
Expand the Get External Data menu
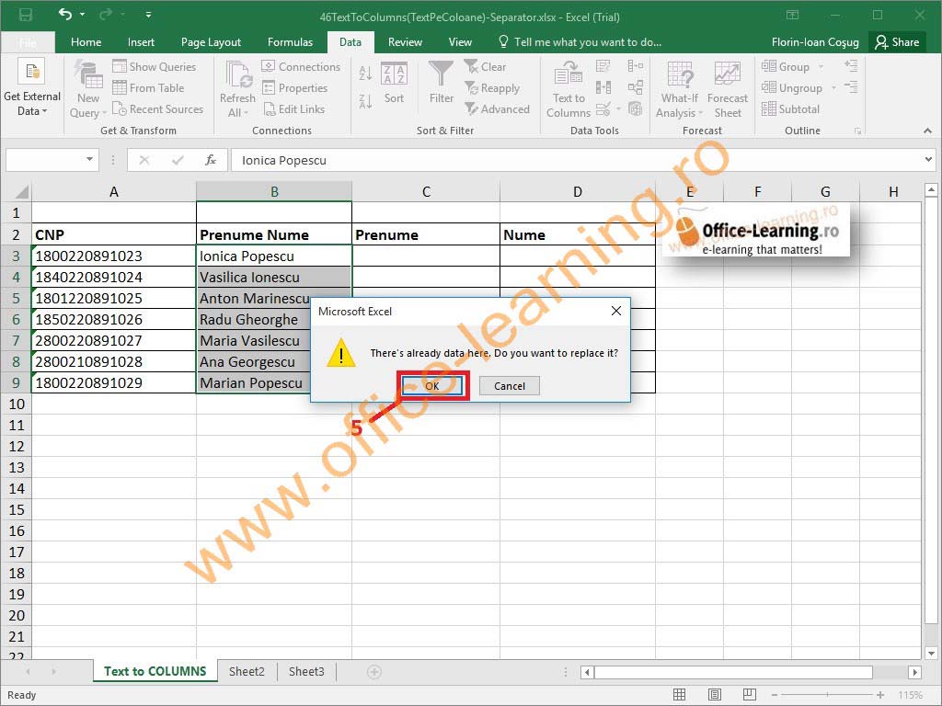click(32, 87)
